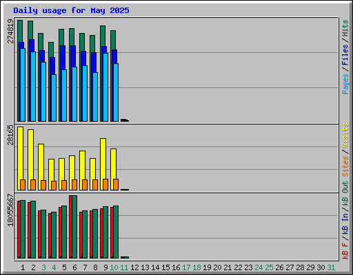Select the blue 'kB In' legend label
353x275 pixels.
tap(345, 223)
